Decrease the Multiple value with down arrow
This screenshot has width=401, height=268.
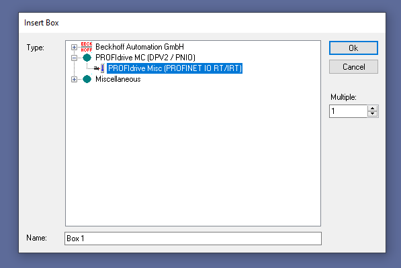372,114
